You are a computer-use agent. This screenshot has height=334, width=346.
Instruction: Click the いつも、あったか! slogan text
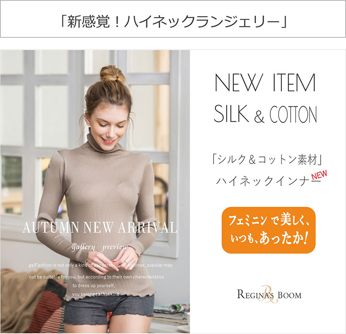point(268,239)
